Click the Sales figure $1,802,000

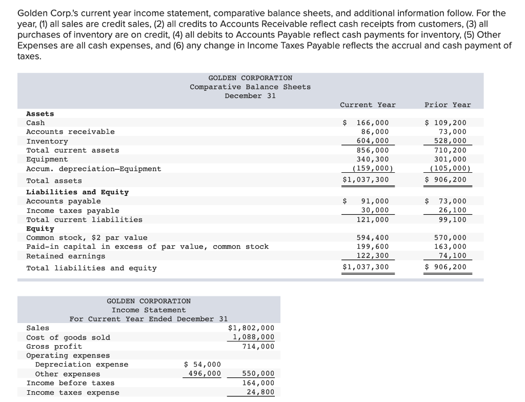coord(251,328)
